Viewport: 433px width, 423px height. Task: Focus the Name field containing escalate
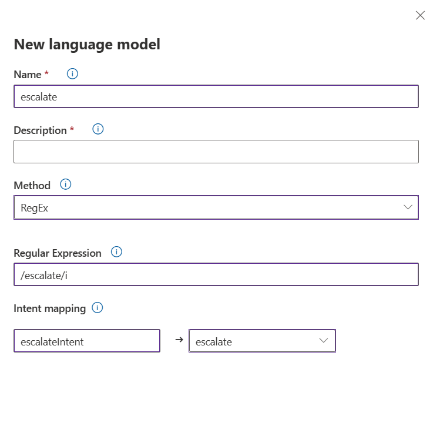tap(216, 96)
